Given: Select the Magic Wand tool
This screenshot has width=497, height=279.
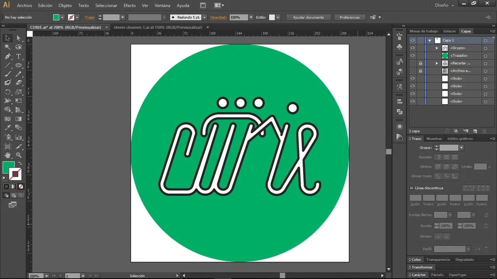Looking at the screenshot, I should 7,47.
